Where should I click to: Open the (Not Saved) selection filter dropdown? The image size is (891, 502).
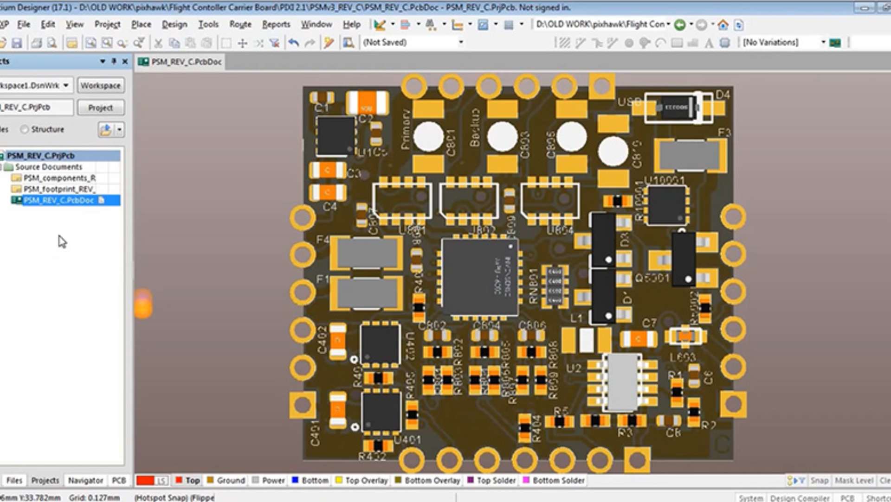pyautogui.click(x=460, y=42)
